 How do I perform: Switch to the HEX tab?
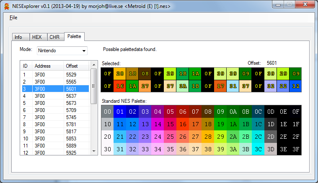coord(38,37)
